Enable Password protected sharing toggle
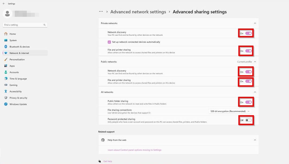The height and width of the screenshot is (164, 289). pyautogui.click(x=248, y=120)
